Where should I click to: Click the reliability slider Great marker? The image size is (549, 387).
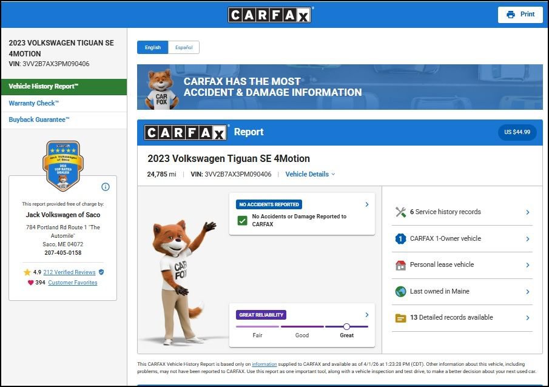click(x=346, y=326)
